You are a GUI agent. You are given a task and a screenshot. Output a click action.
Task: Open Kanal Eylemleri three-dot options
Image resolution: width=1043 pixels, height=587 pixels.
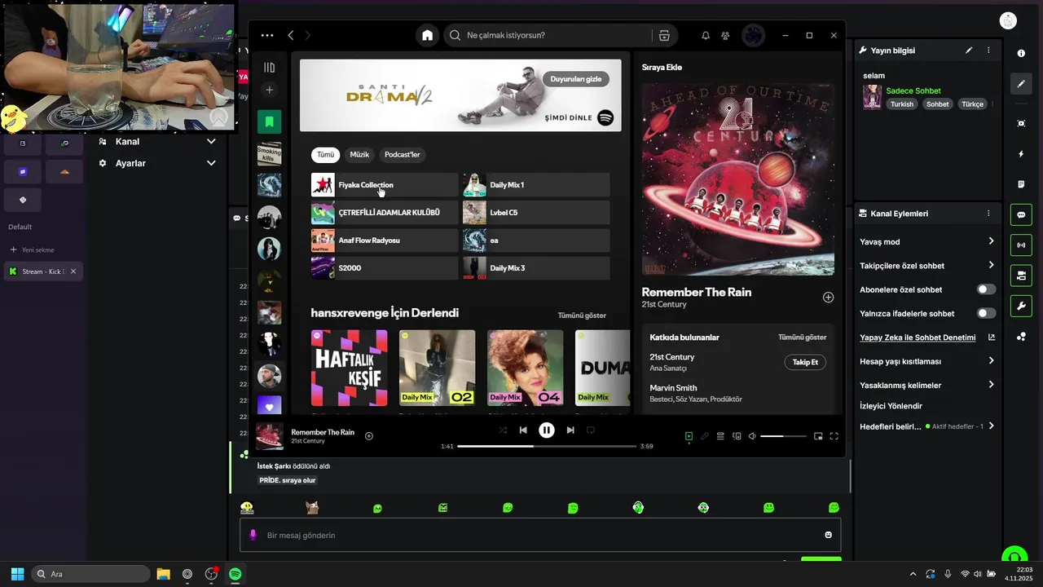988,214
